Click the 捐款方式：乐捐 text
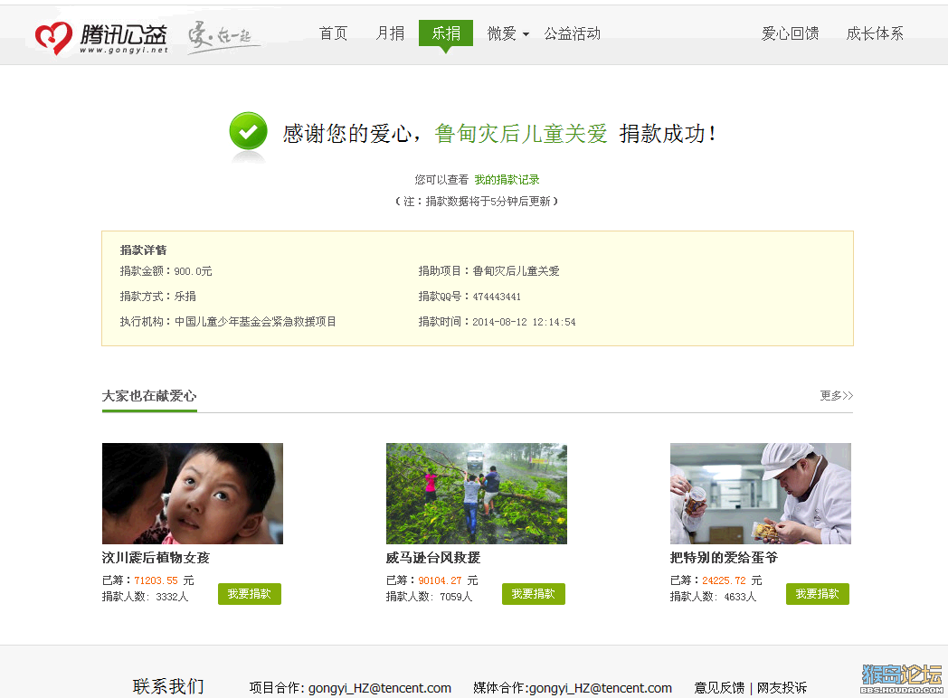948x698 pixels. click(157, 297)
